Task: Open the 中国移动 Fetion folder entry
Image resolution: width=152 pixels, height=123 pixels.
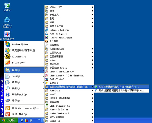Action: click(69, 68)
